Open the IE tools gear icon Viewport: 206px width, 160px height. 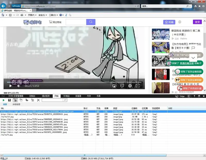pos(203,6)
